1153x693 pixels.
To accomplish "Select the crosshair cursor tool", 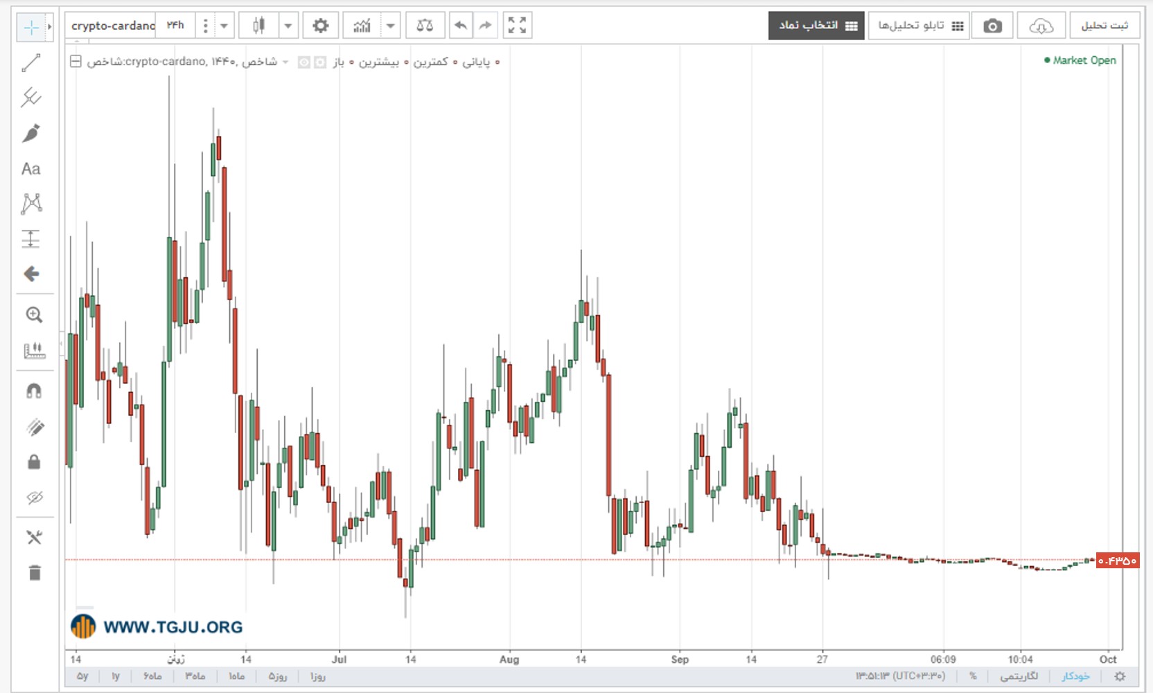I will click(x=31, y=27).
